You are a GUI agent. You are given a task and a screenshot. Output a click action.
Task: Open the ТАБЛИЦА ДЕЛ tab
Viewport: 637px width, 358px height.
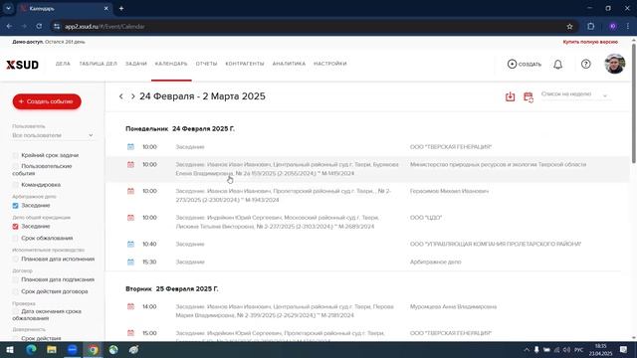[x=98, y=64]
